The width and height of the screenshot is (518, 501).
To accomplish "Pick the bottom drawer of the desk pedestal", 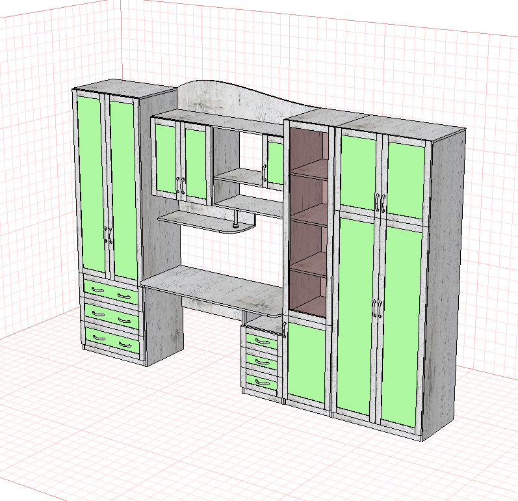I will point(262,382).
